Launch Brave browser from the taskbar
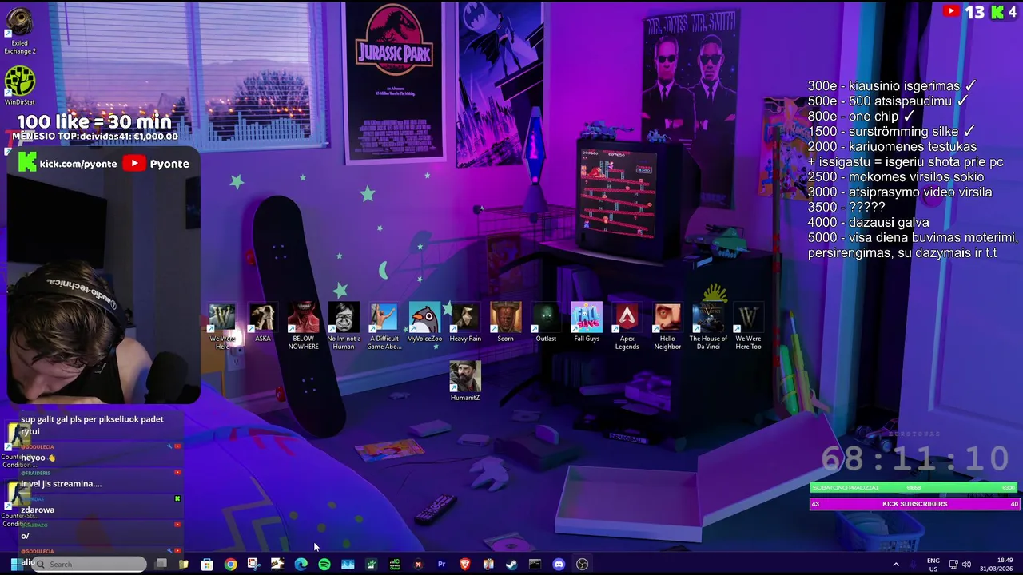Image resolution: width=1023 pixels, height=575 pixels. coord(465,565)
